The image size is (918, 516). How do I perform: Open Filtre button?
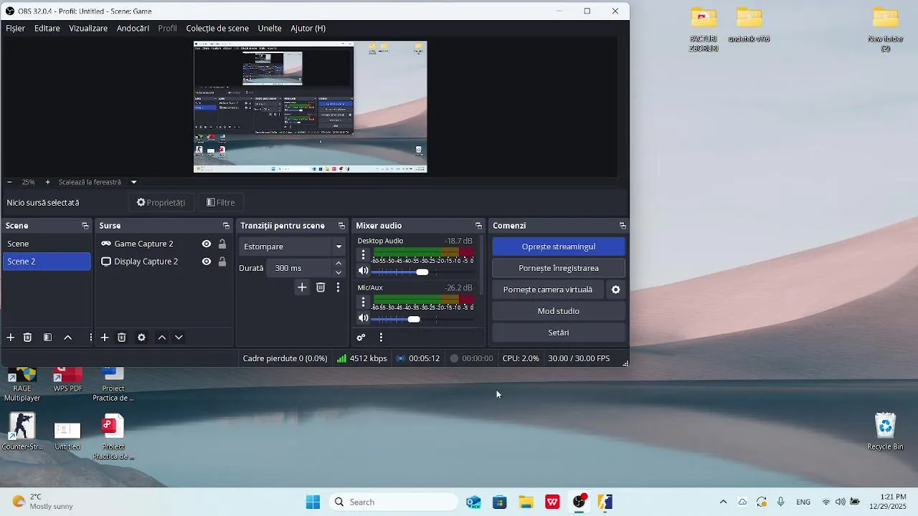pos(221,203)
